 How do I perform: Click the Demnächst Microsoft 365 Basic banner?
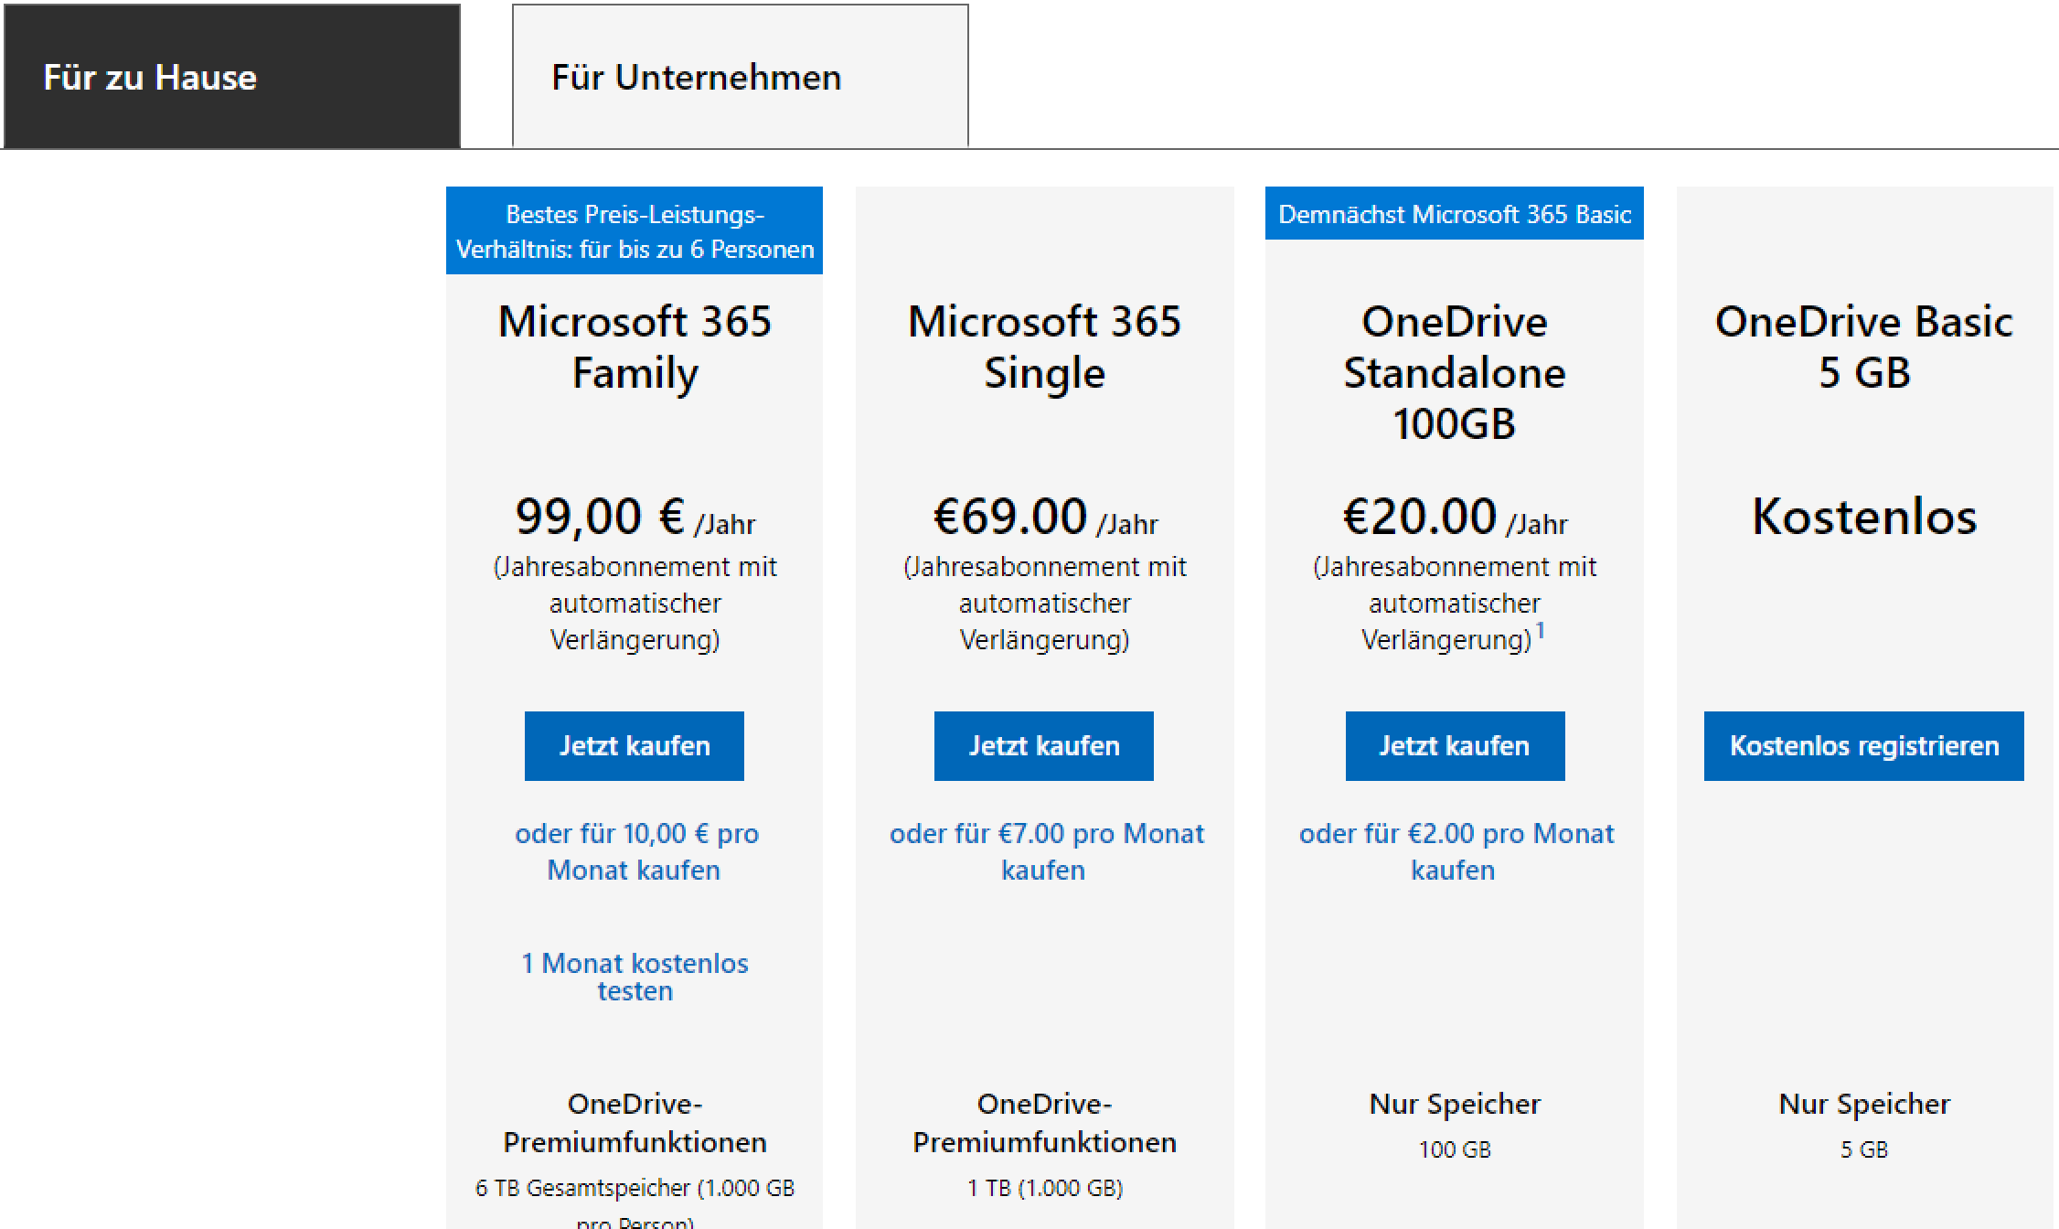[1454, 214]
